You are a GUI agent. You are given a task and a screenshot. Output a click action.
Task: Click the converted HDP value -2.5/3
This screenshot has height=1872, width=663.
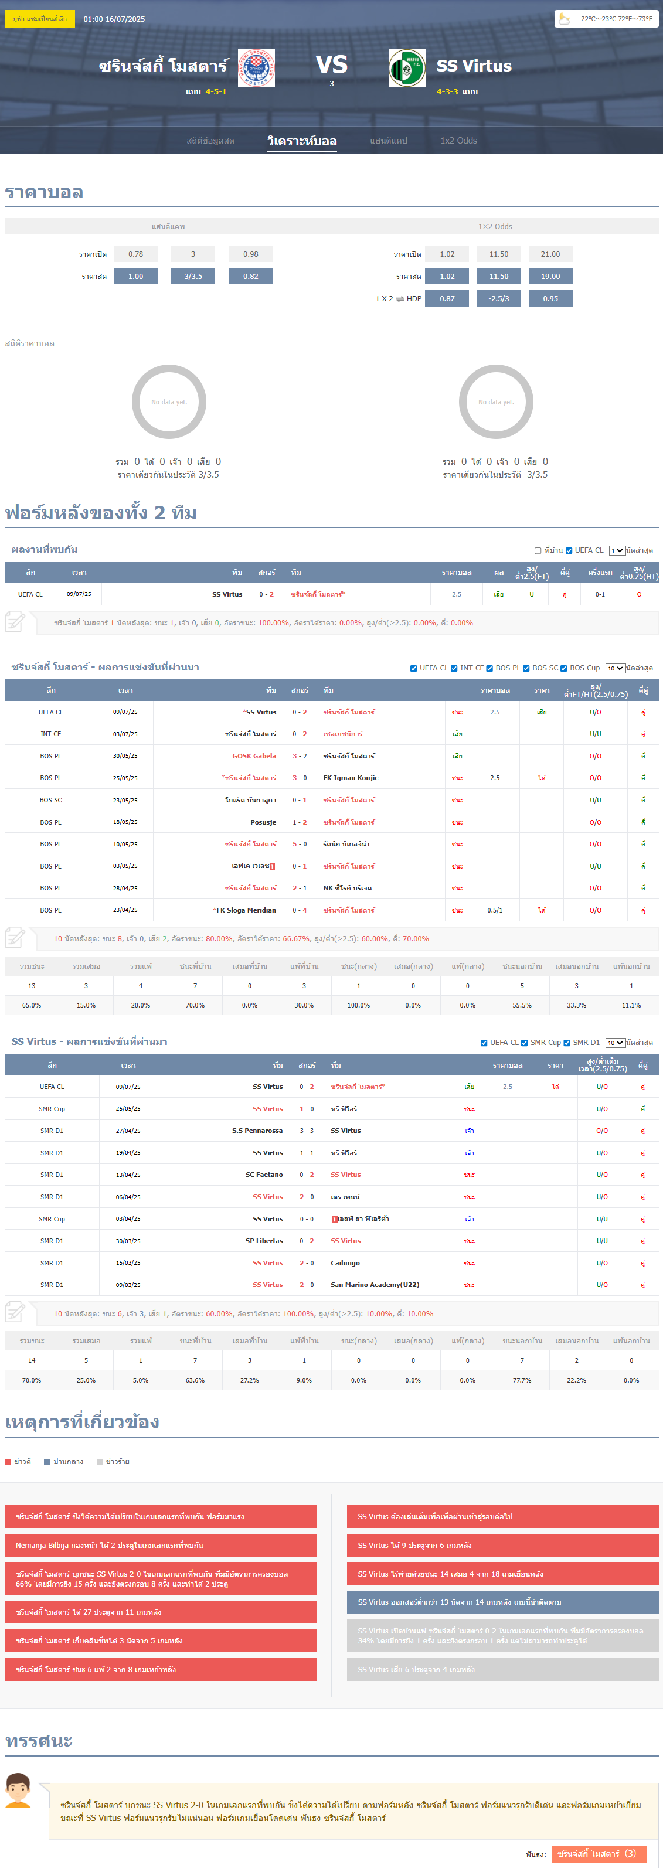[499, 299]
